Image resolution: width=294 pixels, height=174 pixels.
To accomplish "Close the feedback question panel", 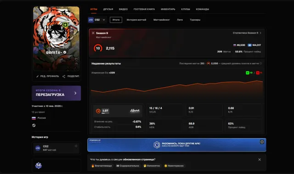I will pos(260,160).
